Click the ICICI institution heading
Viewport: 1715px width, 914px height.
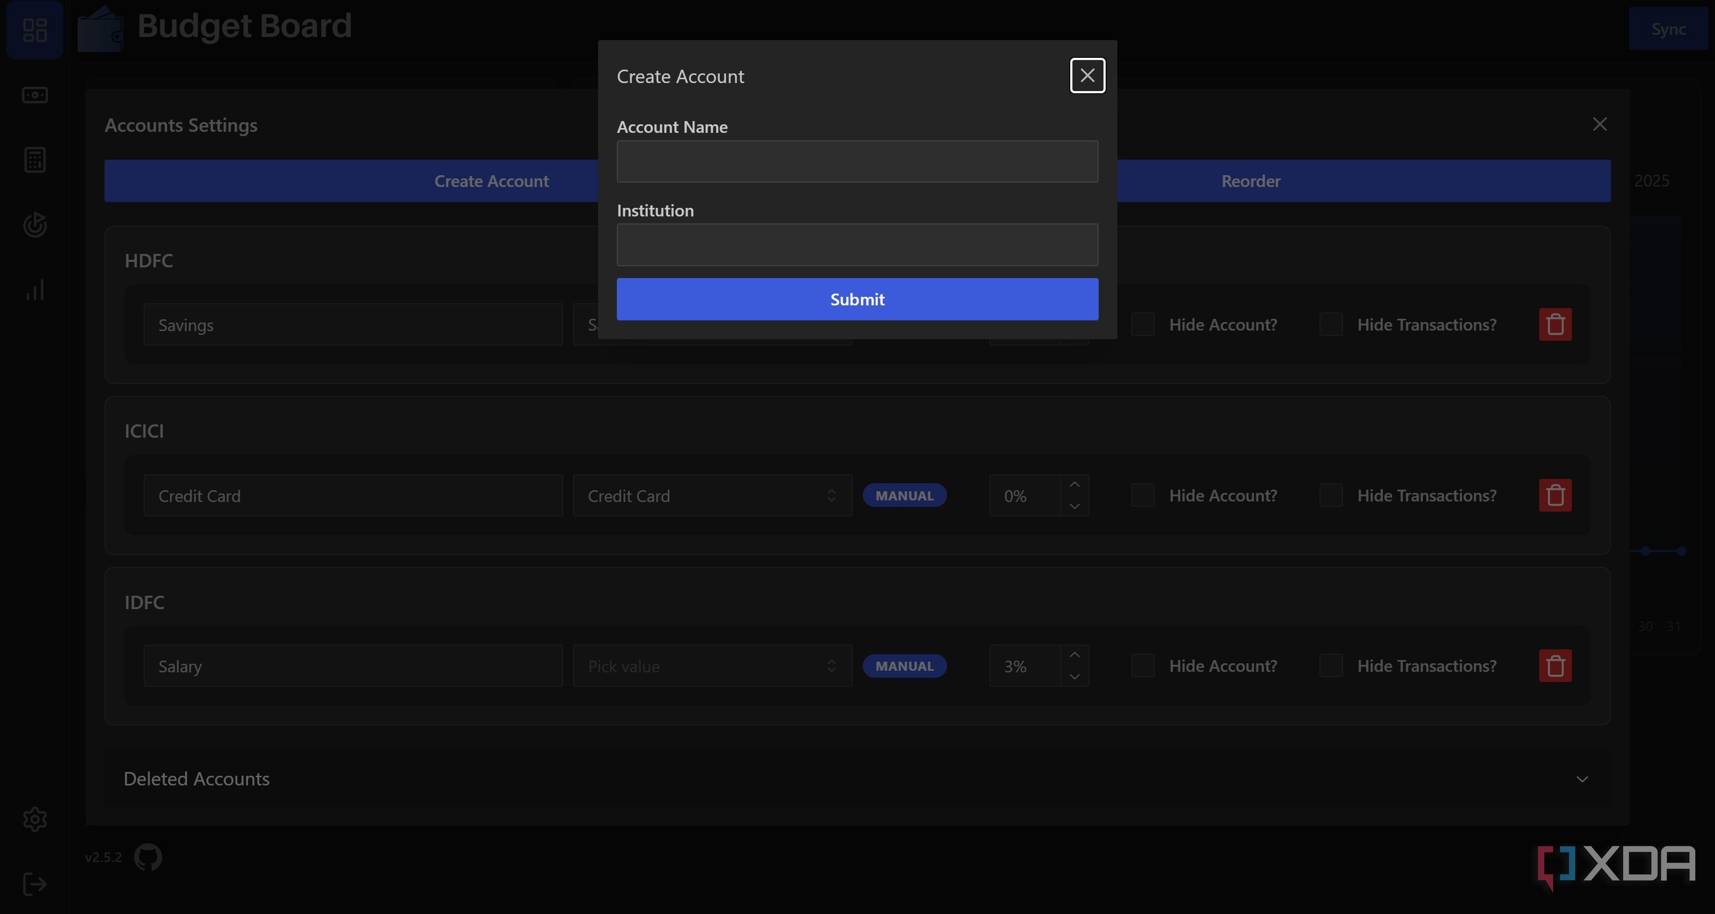click(144, 431)
